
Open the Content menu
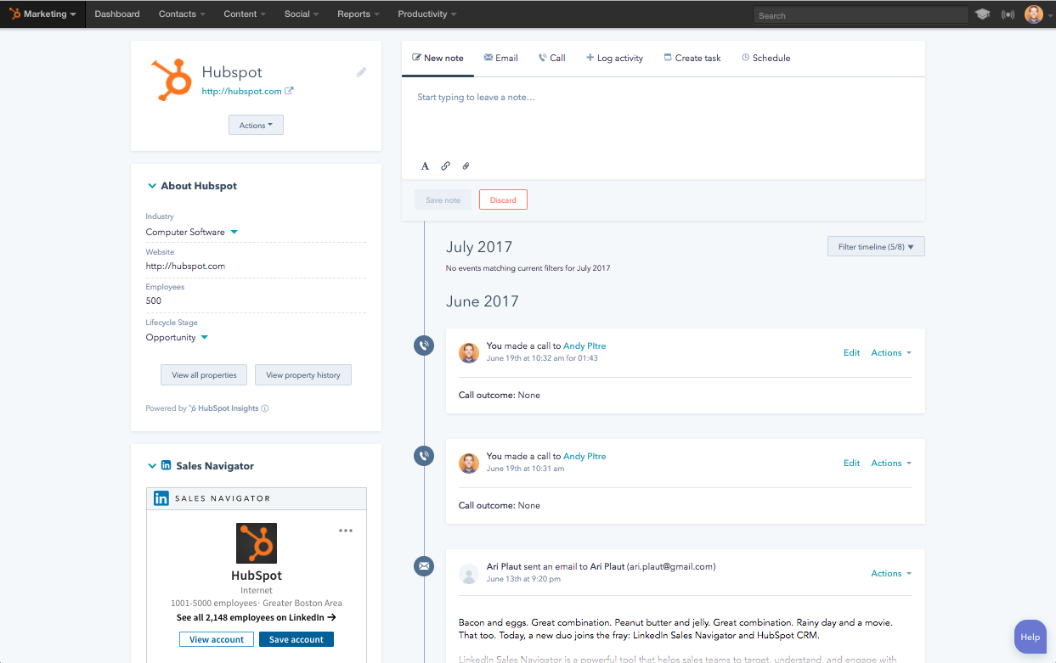click(x=245, y=14)
